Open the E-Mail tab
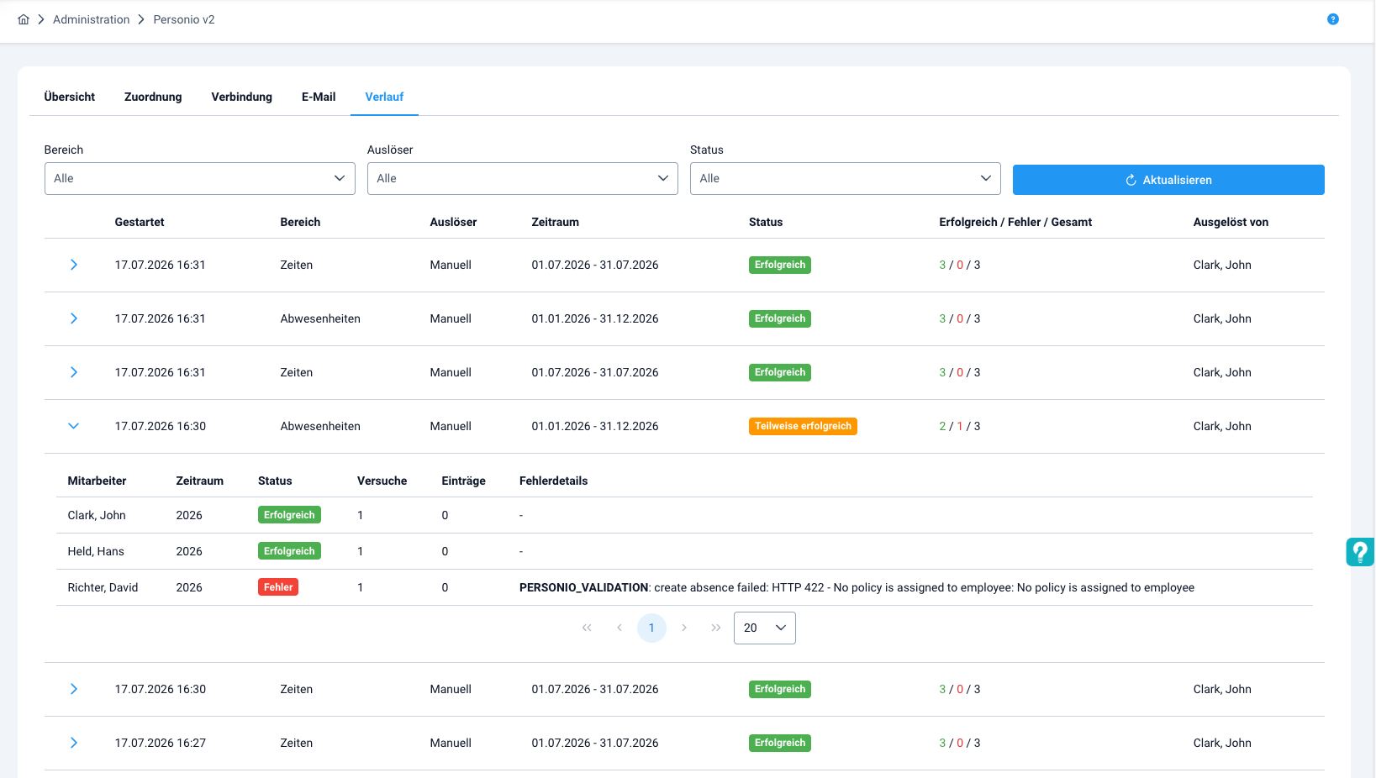Viewport: 1376px width, 778px height. click(319, 97)
